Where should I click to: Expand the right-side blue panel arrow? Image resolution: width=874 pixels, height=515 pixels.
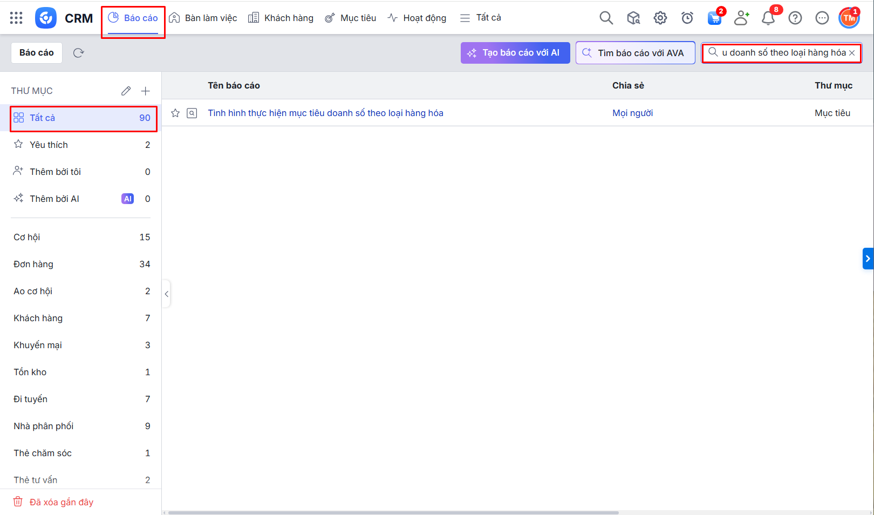click(868, 259)
